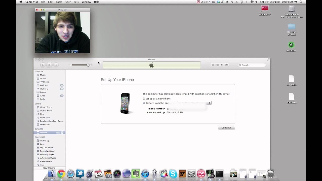Open the Apple menu
Viewport: 322px width, 181px height.
21,2
